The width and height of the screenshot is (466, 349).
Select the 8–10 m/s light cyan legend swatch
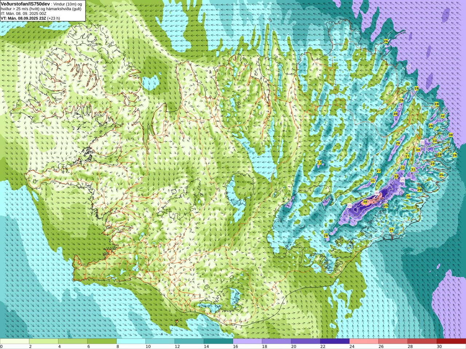(131, 341)
